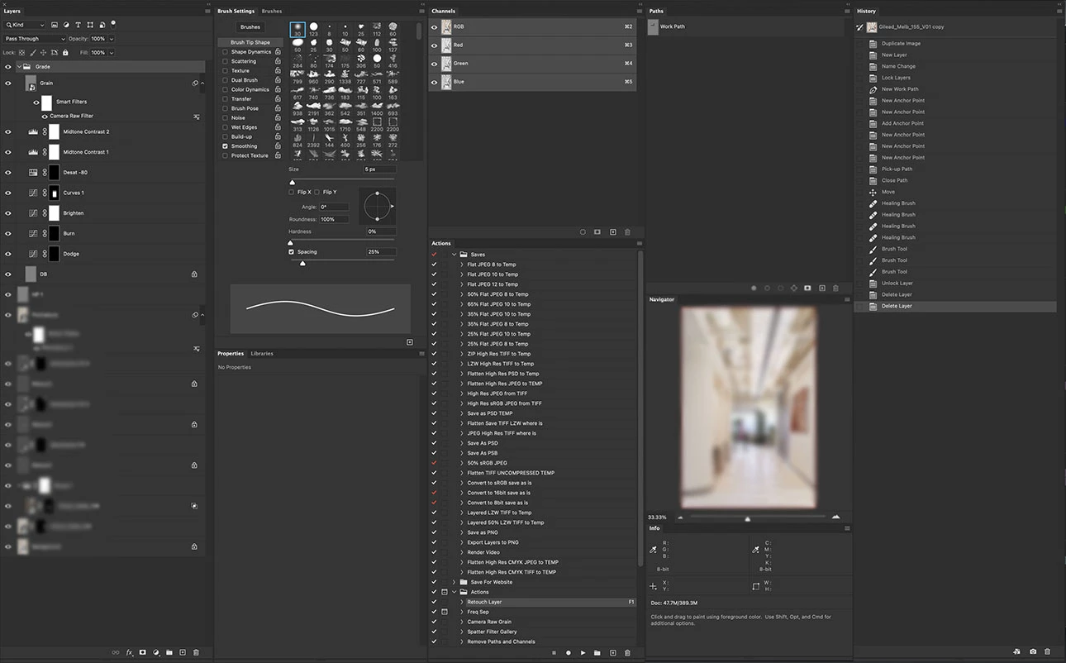Delete layer using Layers panel trash icon

196,653
